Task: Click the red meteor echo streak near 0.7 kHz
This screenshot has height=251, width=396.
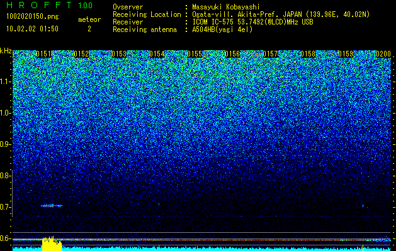Action: tap(52, 206)
